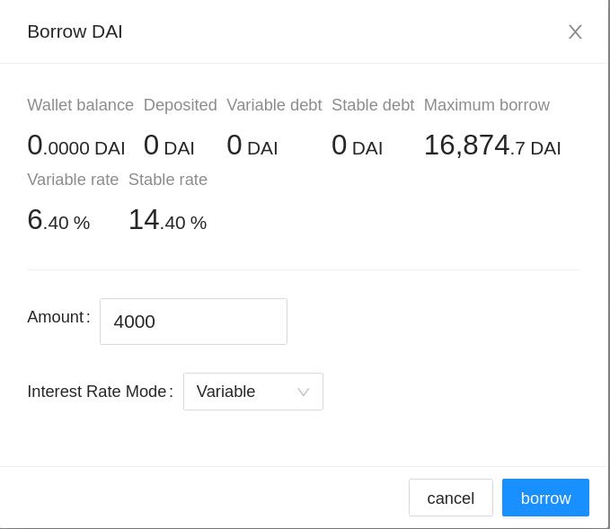Click the 6.40 % variable rate value

58,220
